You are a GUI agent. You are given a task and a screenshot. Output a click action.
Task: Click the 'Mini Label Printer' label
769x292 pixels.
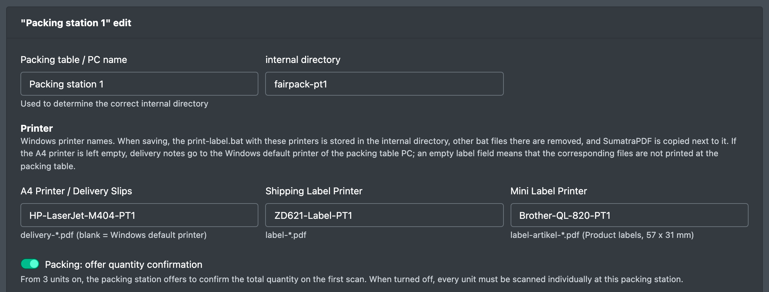coord(548,191)
